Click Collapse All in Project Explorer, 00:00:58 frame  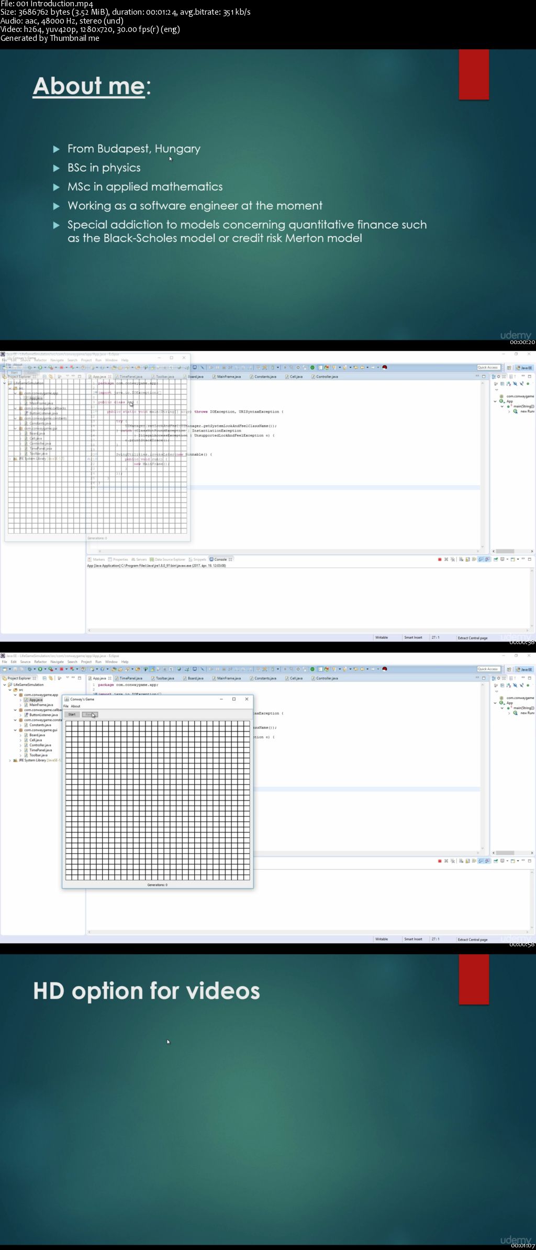tap(44, 678)
